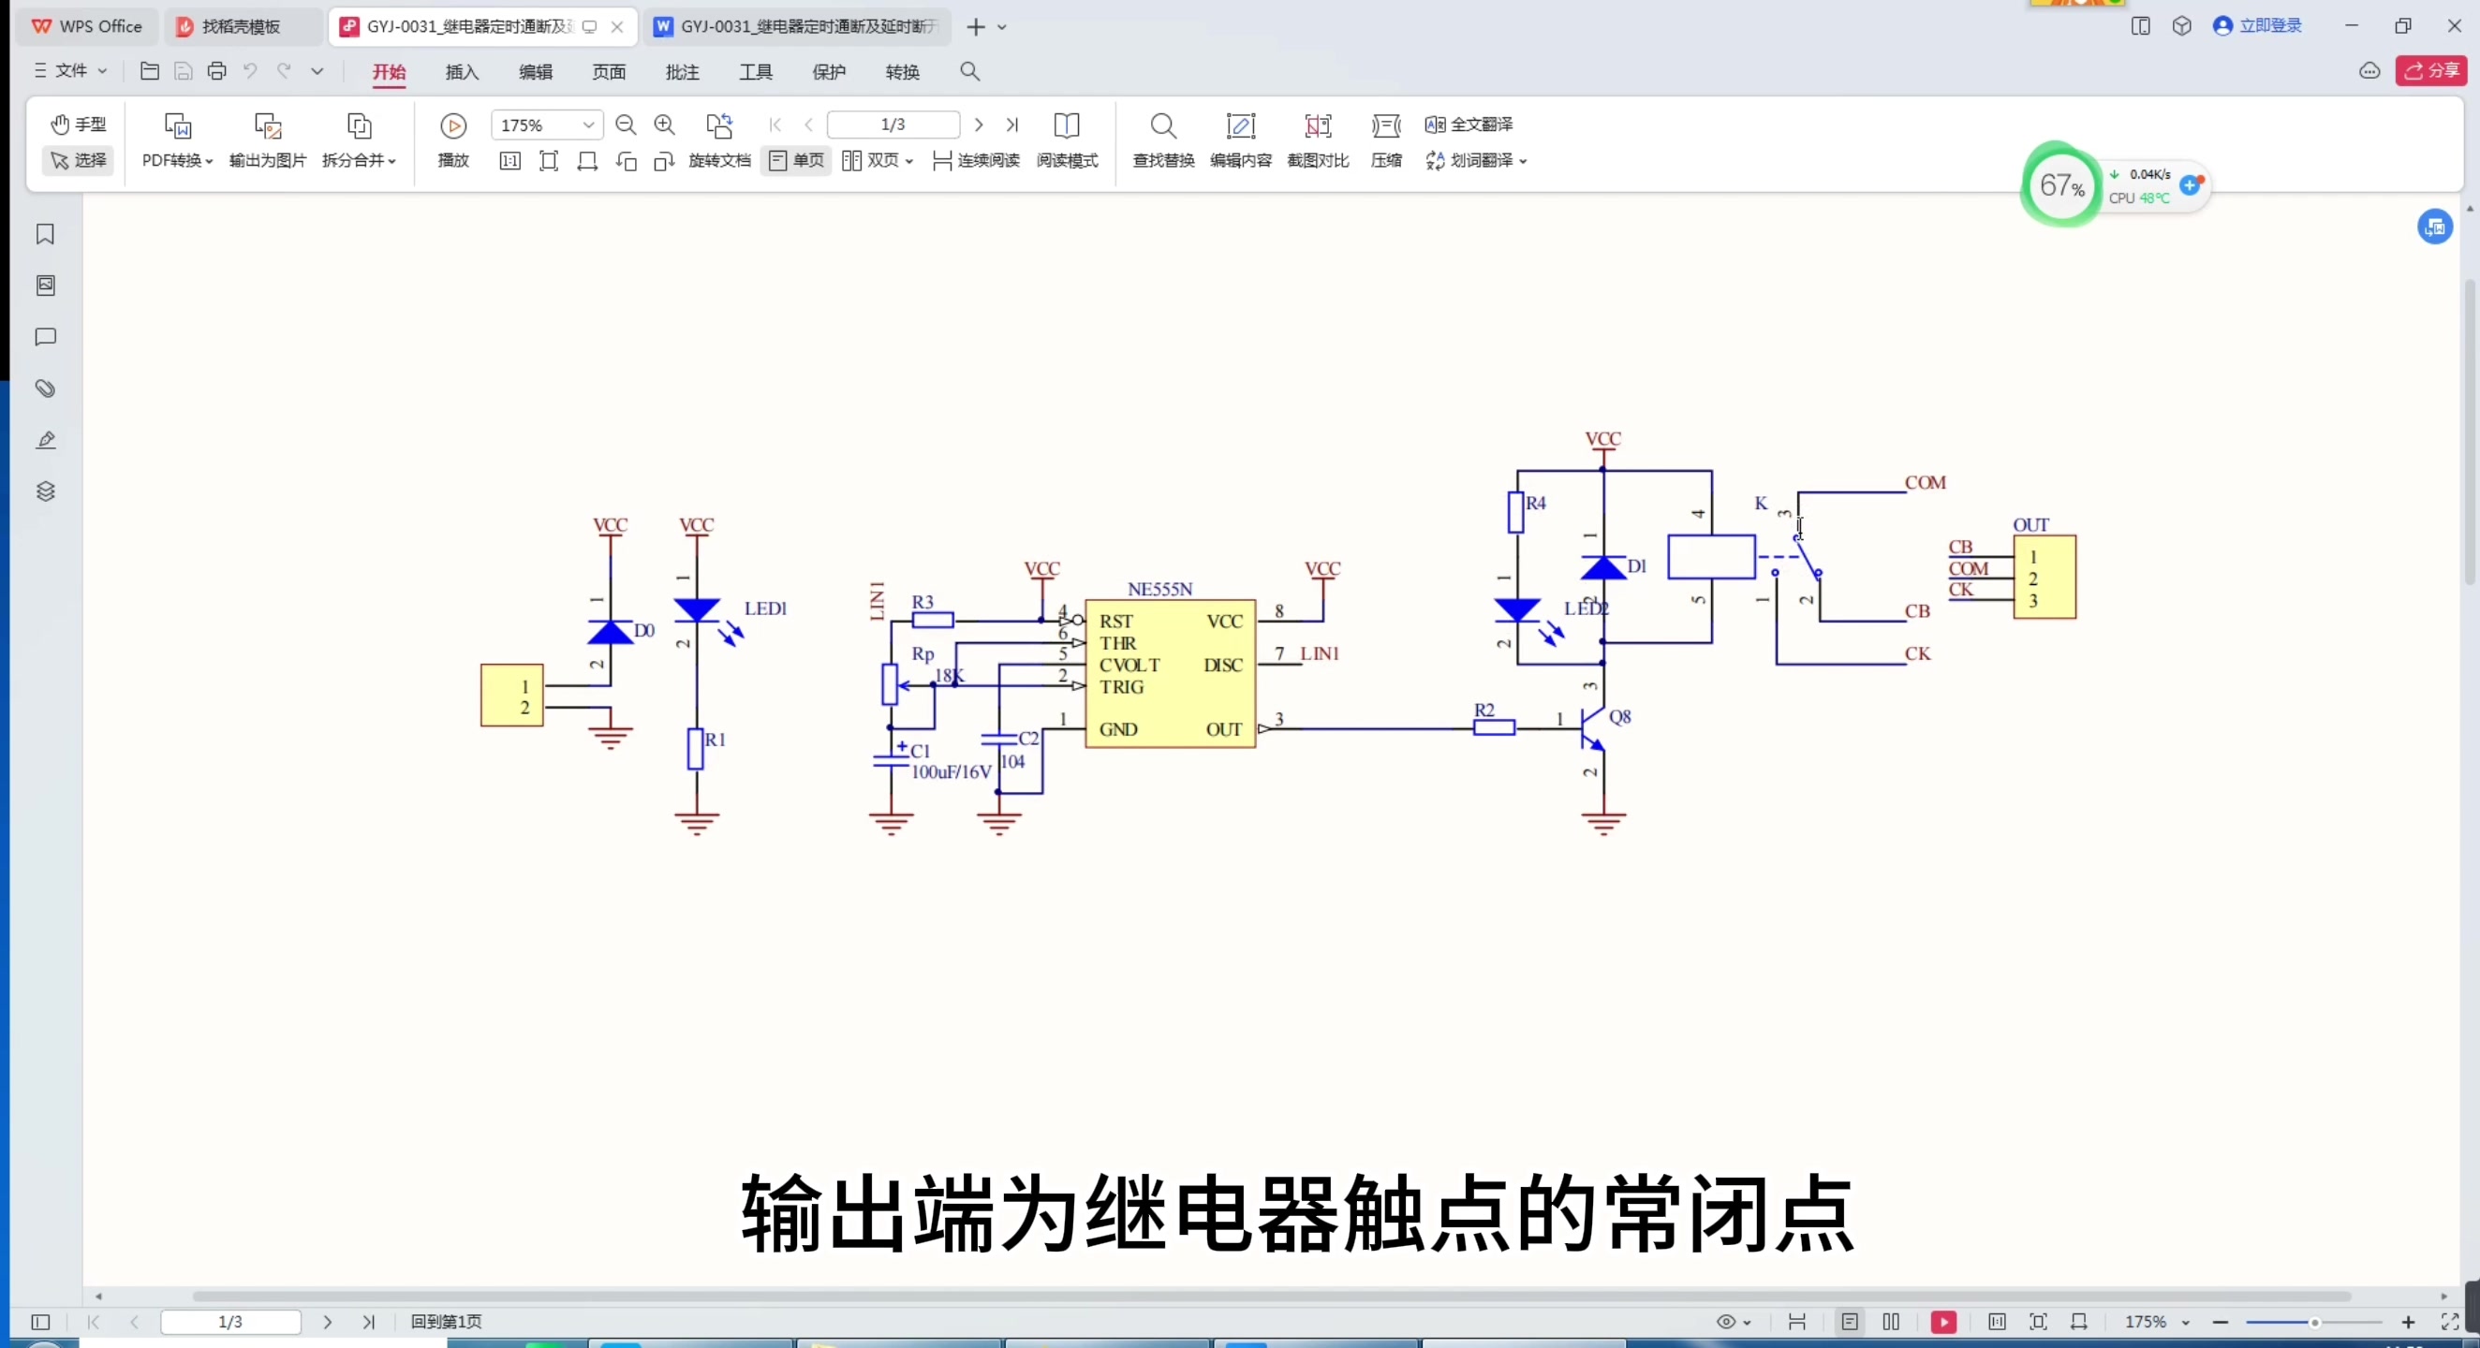Open the thumbnail panel in left sidebar
2480x1348 pixels.
(x=45, y=286)
